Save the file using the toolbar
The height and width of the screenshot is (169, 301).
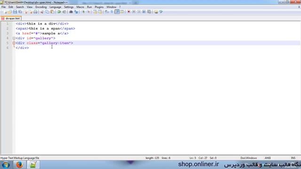pos(15,12)
